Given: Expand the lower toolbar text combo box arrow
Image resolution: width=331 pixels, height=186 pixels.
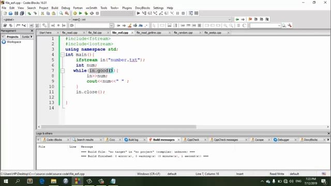Looking at the screenshot, I should pyautogui.click(x=112, y=25).
